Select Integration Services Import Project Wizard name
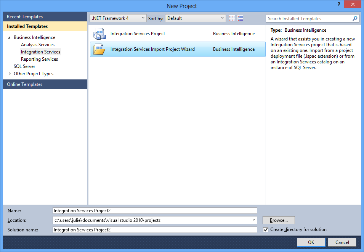364x252 pixels. click(152, 49)
